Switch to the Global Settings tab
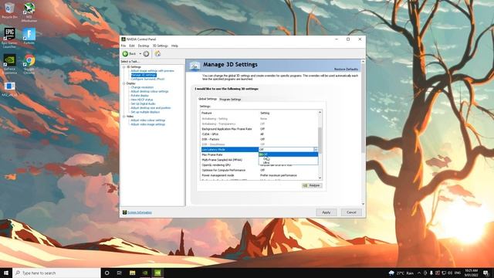Image resolution: width=494 pixels, height=278 pixels. pyautogui.click(x=208, y=99)
